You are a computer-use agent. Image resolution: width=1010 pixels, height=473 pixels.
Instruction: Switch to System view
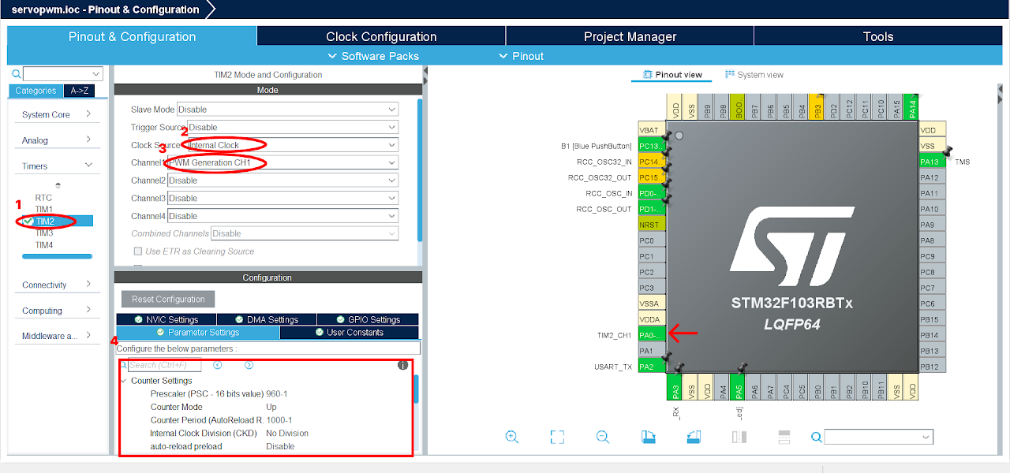[x=754, y=75]
